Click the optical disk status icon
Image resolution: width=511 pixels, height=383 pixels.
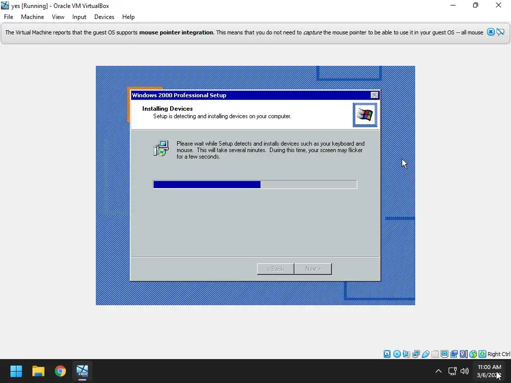click(x=397, y=354)
